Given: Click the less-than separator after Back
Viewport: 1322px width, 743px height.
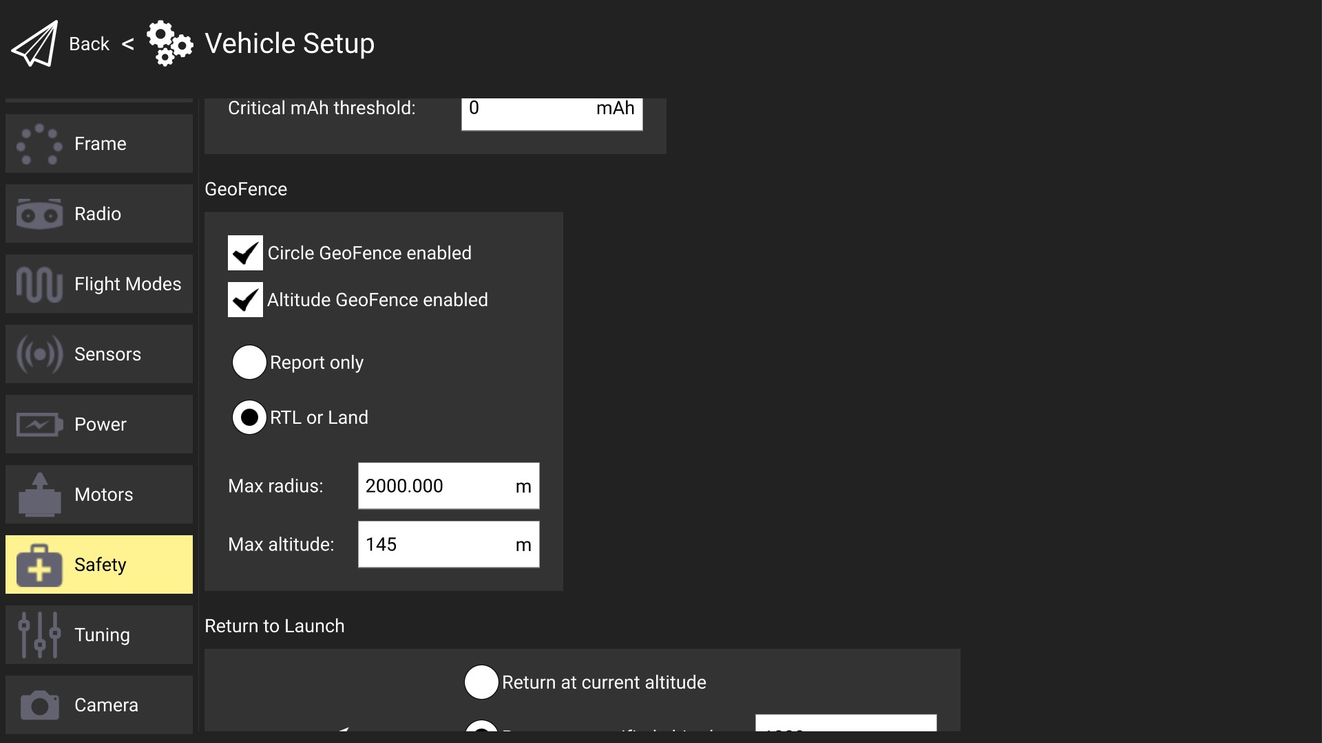Looking at the screenshot, I should tap(128, 44).
